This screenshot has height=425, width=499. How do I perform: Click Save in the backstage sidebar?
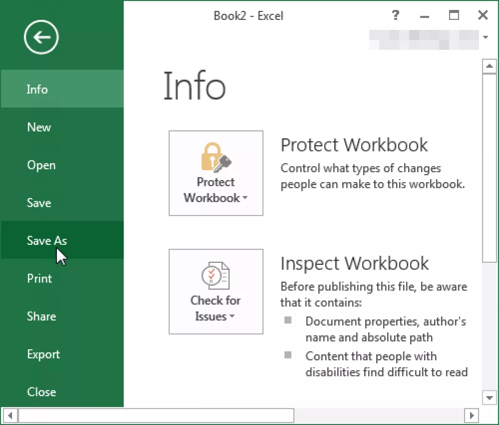click(62, 203)
